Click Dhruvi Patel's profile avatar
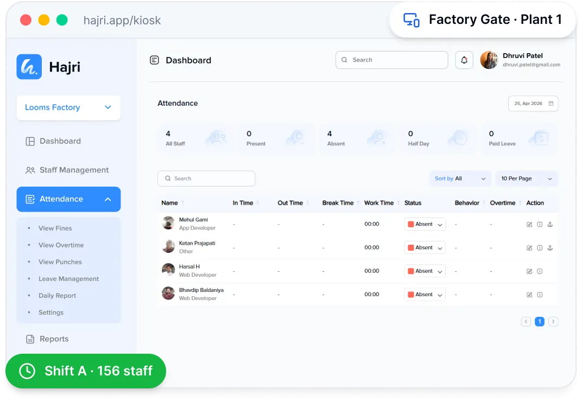 tap(489, 60)
